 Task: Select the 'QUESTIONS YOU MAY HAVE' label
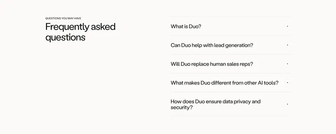pos(63,18)
